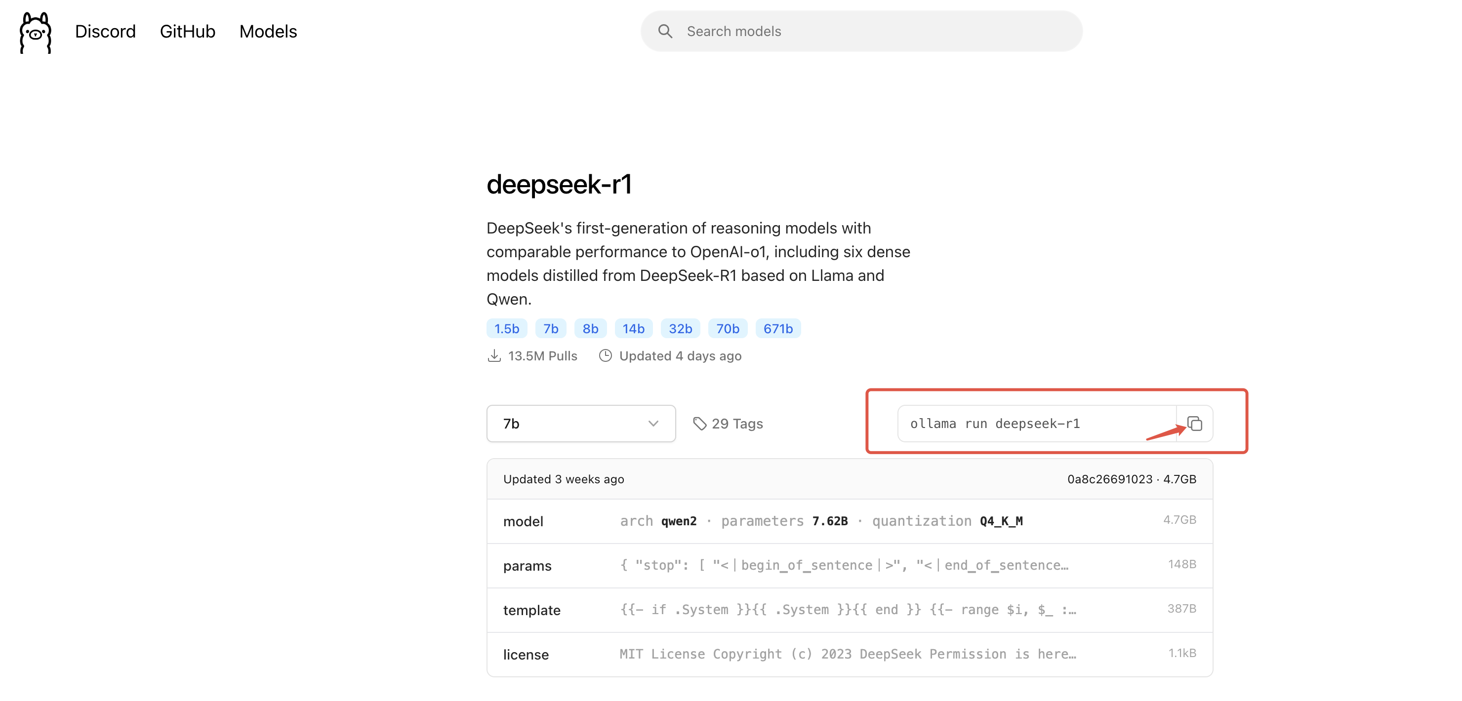Select the 70b size tag
This screenshot has width=1462, height=701.
pyautogui.click(x=727, y=328)
